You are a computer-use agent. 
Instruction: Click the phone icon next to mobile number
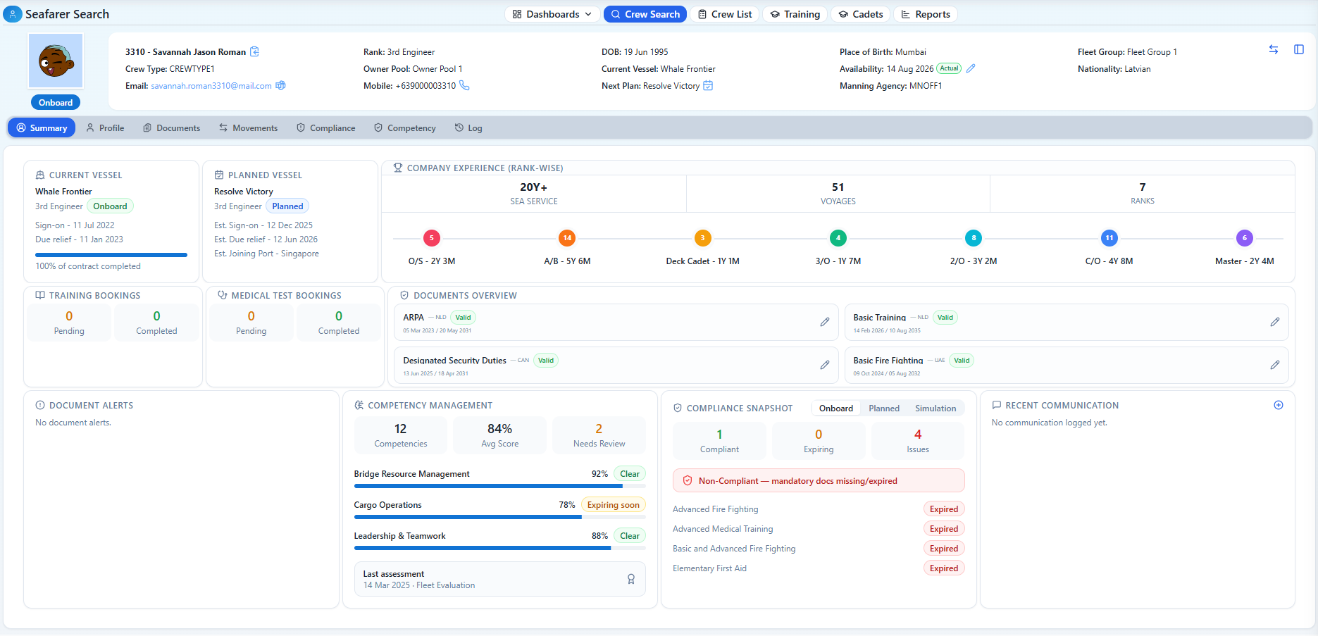coord(464,85)
